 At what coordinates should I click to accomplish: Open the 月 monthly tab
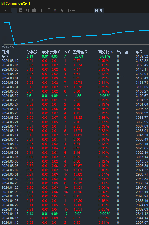coord(27,10)
